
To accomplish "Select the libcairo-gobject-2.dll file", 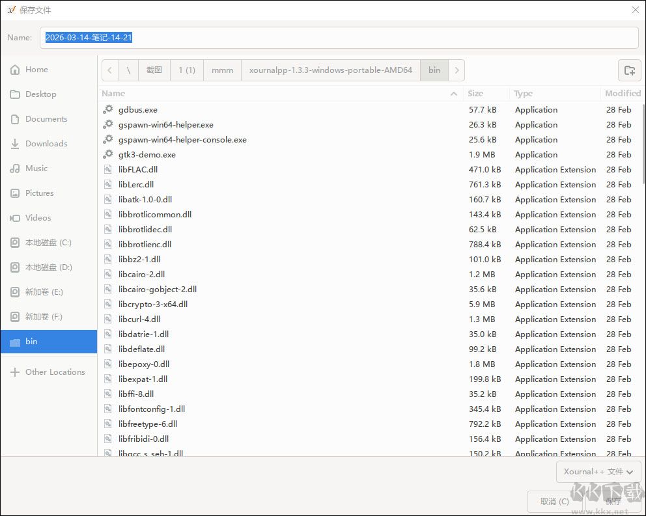I will [370, 289].
